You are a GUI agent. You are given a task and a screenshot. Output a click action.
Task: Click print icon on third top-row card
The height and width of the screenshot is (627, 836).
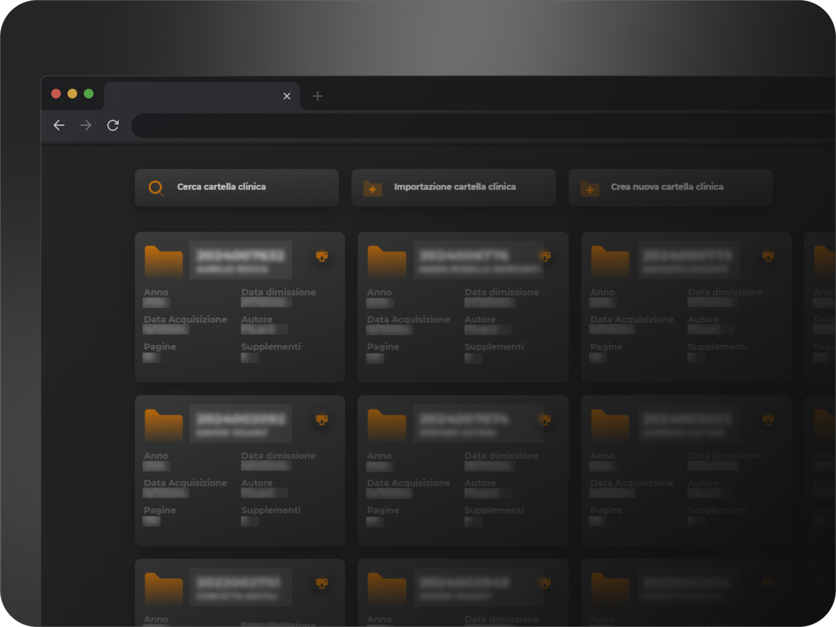click(x=768, y=256)
